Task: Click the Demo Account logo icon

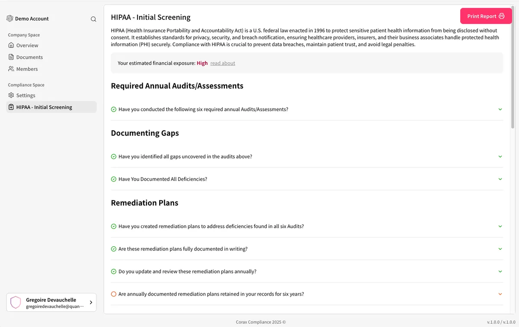Action: click(x=10, y=19)
